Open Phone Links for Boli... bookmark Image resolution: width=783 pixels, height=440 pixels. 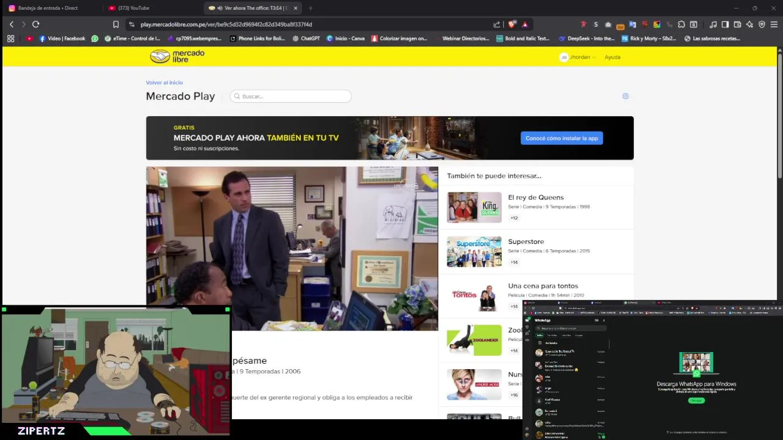[x=257, y=38]
